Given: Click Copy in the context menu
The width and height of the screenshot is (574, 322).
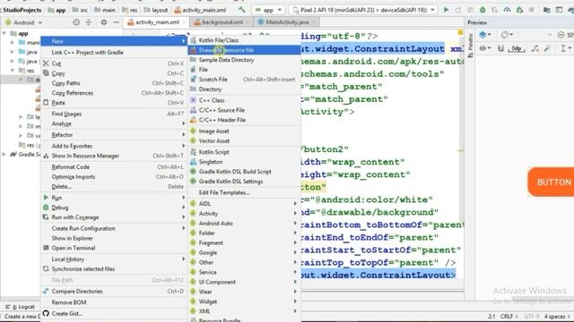Looking at the screenshot, I should [114, 73].
